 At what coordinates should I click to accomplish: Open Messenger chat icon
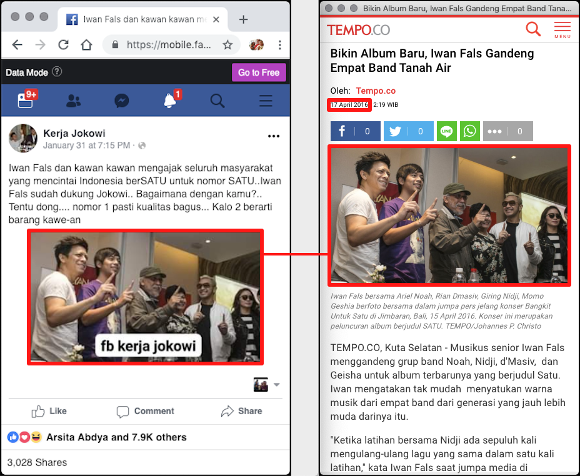(x=122, y=101)
